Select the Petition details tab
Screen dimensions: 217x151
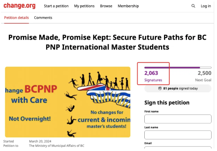(16, 18)
